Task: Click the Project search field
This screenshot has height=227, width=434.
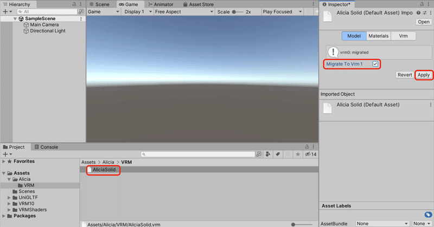Action: (x=198, y=154)
